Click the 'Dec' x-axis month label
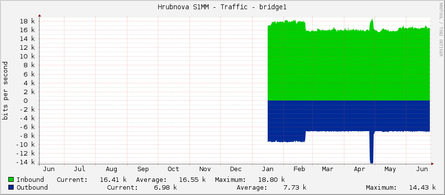 pos(236,169)
